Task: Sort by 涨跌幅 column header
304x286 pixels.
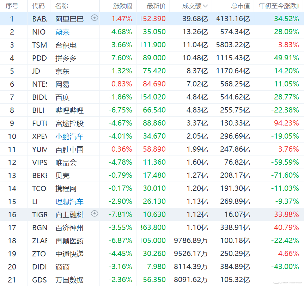Action: click(122, 6)
